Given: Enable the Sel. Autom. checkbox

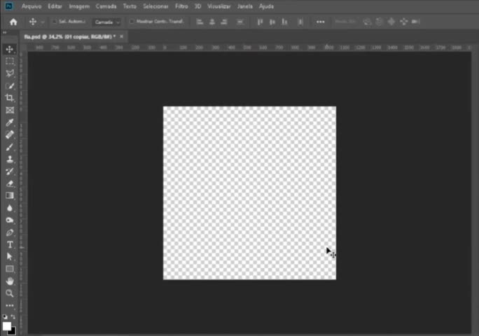Looking at the screenshot, I should pos(55,22).
